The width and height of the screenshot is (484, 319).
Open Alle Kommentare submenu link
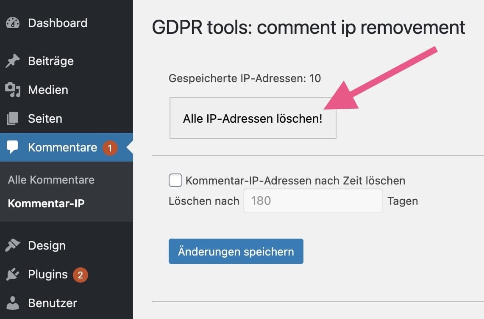[51, 180]
